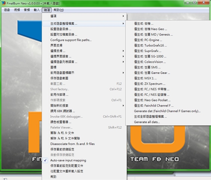Viewport: 211px width, 180px height.
Task: Select 啟用作弊碼 entry
Action: coord(85,95)
